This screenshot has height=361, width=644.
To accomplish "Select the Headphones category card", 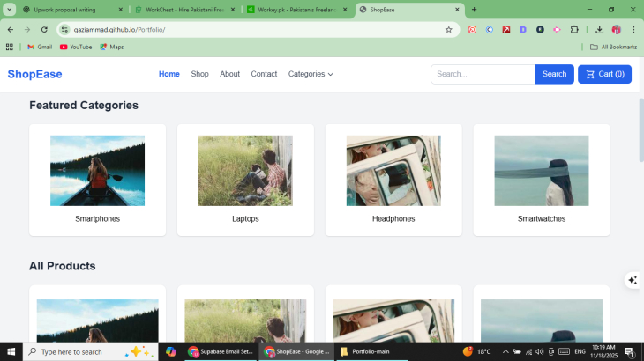I will click(393, 180).
